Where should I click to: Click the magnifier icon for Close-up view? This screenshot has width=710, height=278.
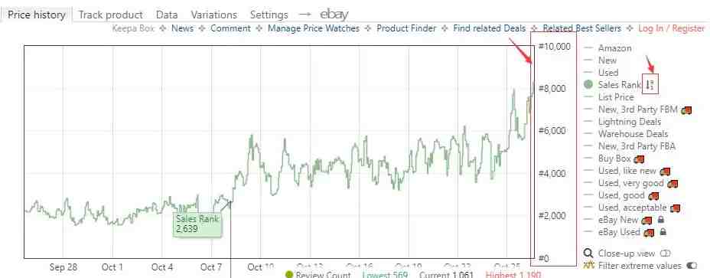pos(588,253)
